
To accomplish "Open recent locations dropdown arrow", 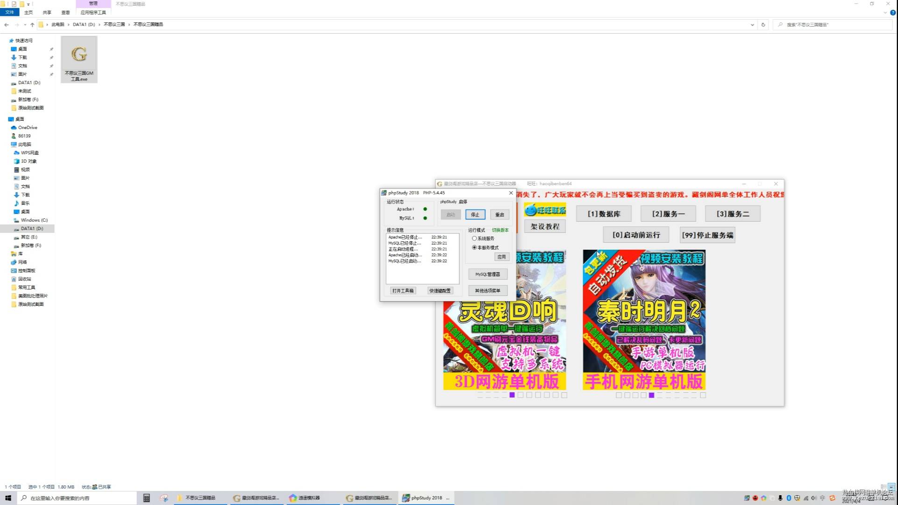I will [x=25, y=25].
